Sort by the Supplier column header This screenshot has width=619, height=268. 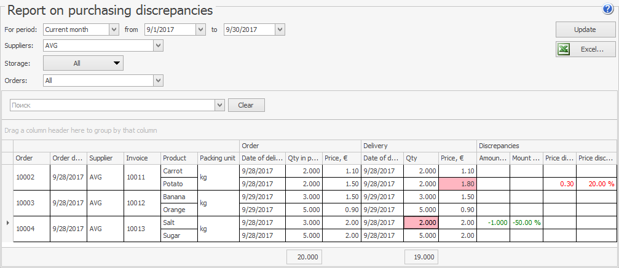pos(105,158)
